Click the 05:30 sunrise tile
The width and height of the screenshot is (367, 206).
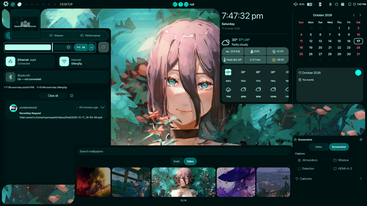[278, 60]
